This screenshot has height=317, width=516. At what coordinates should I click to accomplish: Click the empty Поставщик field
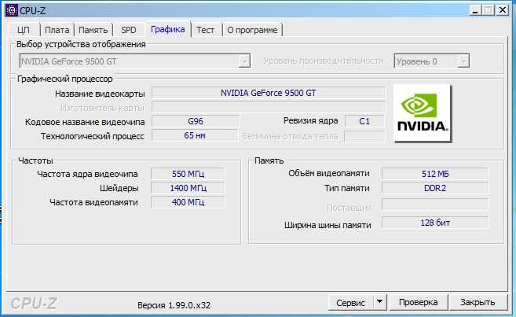click(435, 205)
